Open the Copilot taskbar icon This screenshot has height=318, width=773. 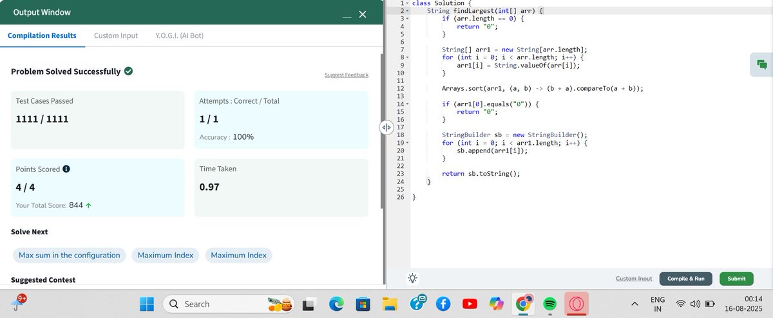pyautogui.click(x=496, y=304)
